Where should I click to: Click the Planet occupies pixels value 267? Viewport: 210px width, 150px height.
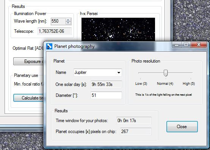click(136, 132)
